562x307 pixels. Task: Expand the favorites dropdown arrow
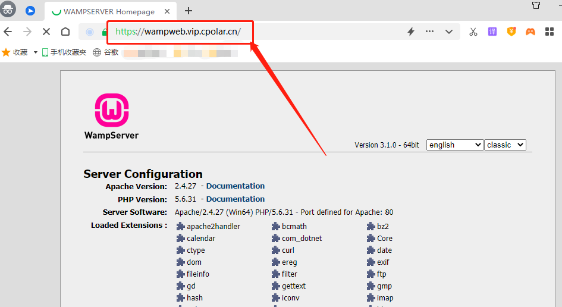click(x=36, y=52)
